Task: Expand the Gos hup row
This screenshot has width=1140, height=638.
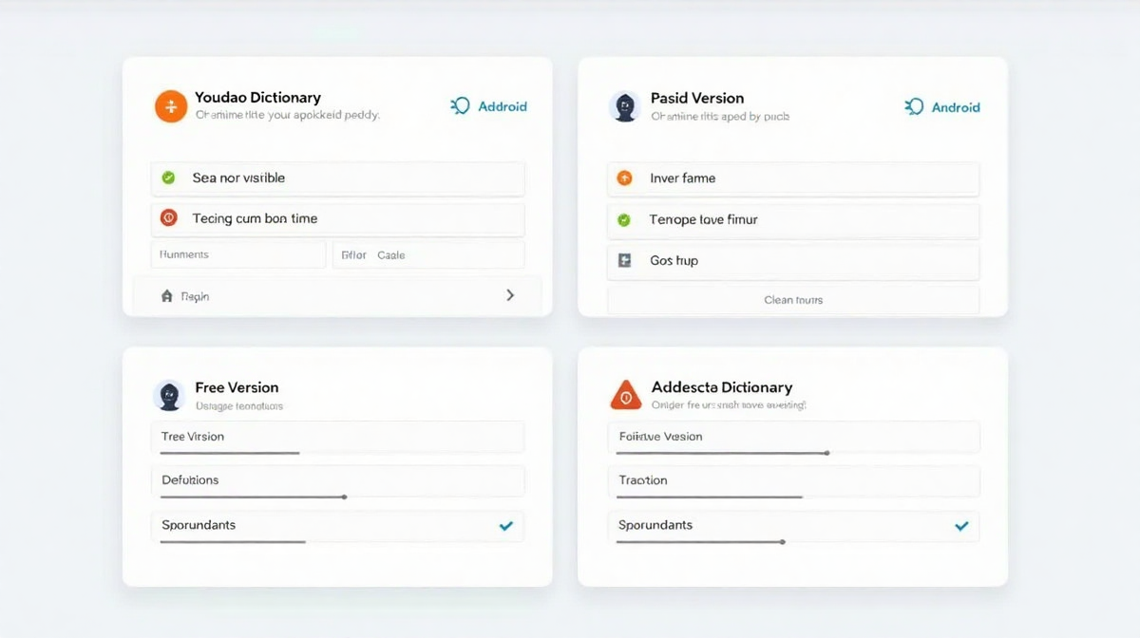Action: (x=792, y=261)
